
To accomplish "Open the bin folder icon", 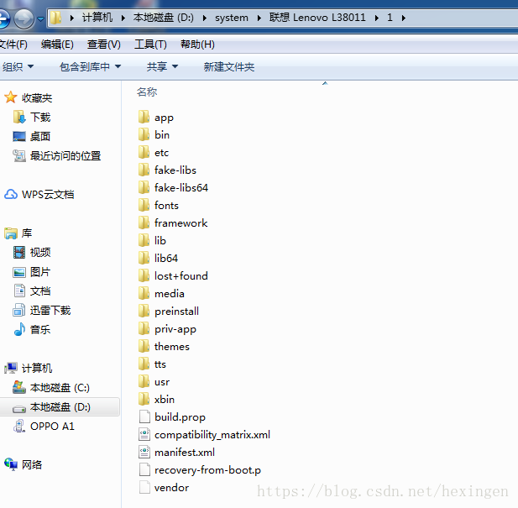I will [x=144, y=134].
